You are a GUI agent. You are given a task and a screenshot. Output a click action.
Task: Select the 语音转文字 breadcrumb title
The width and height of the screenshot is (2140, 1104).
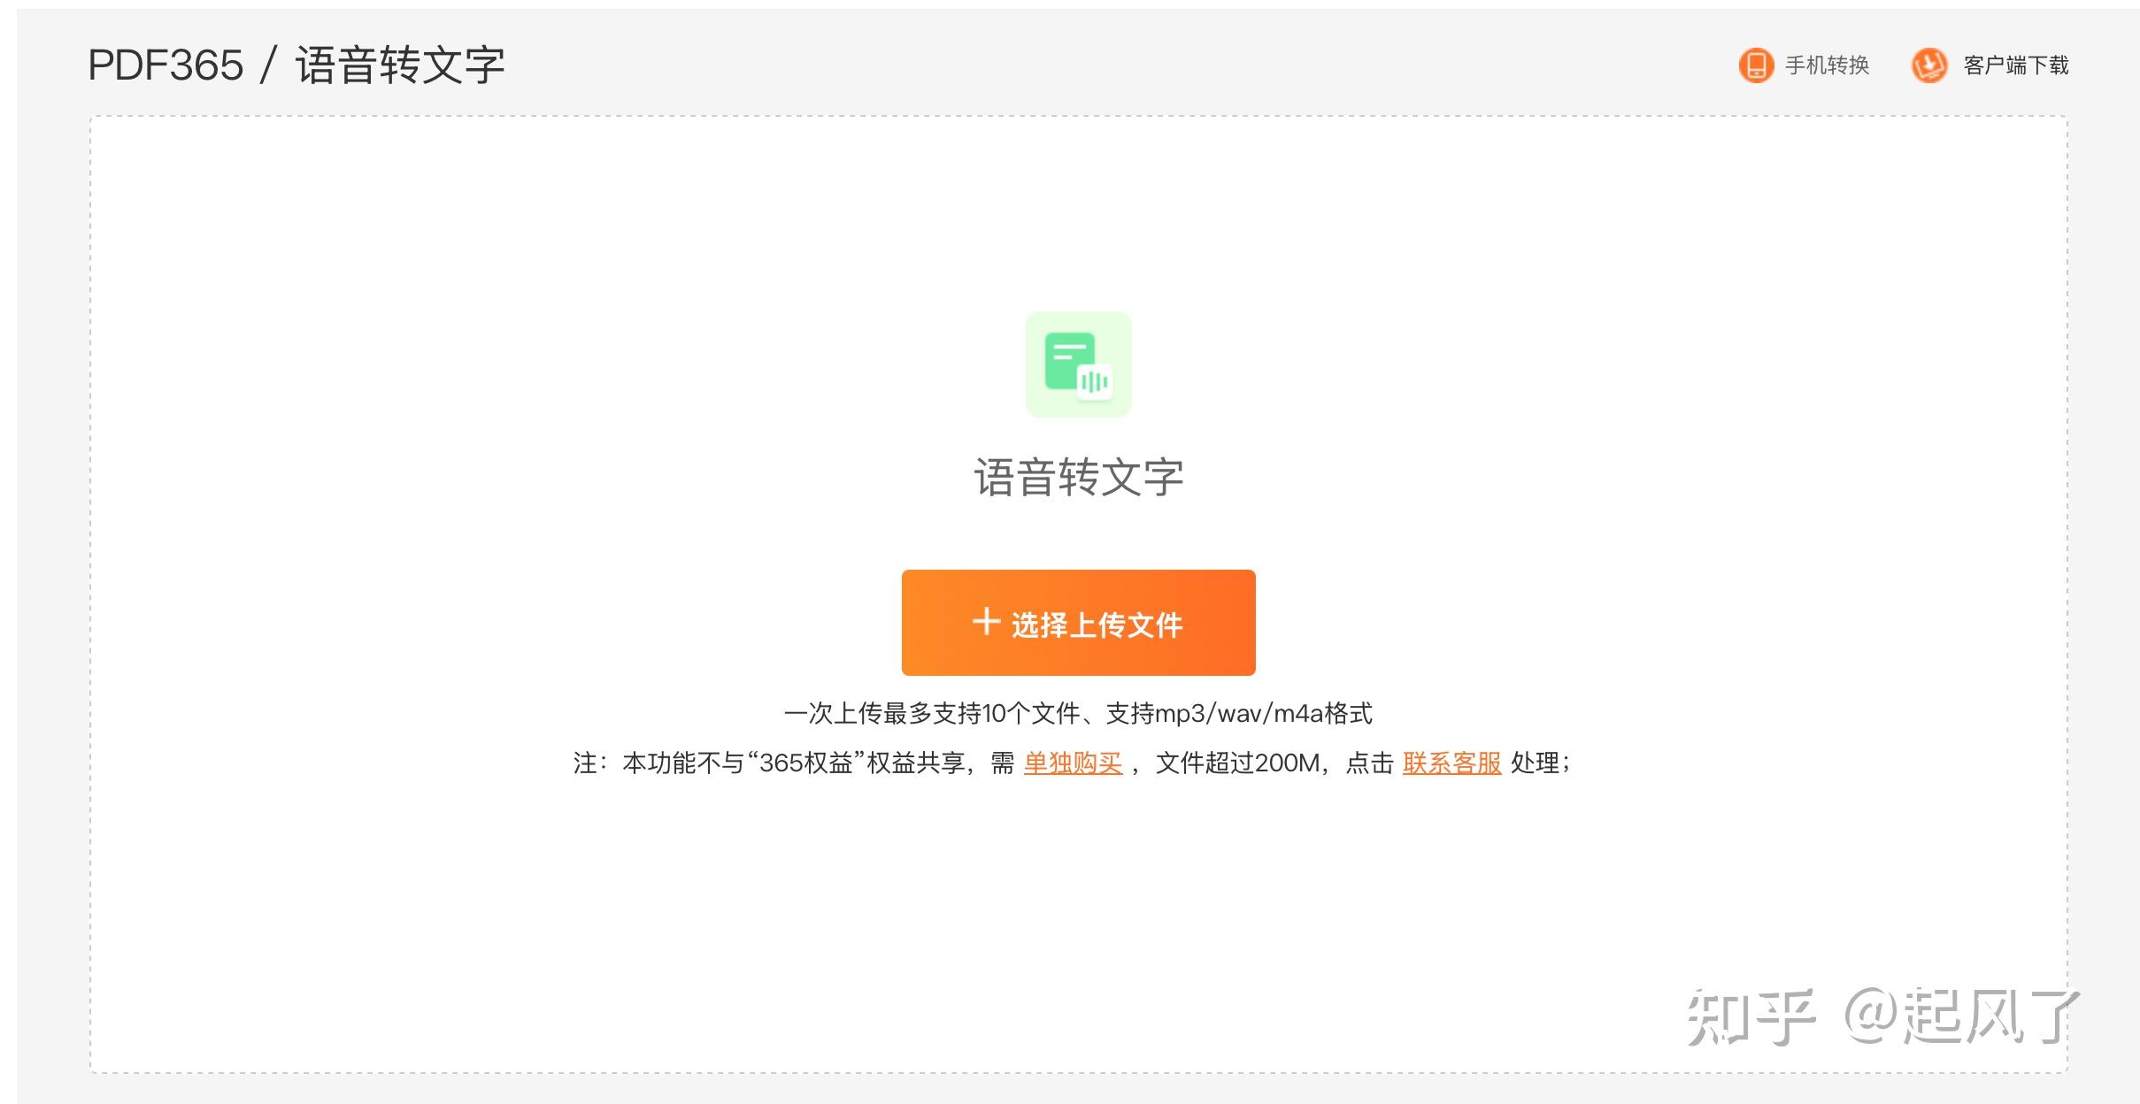click(x=400, y=65)
